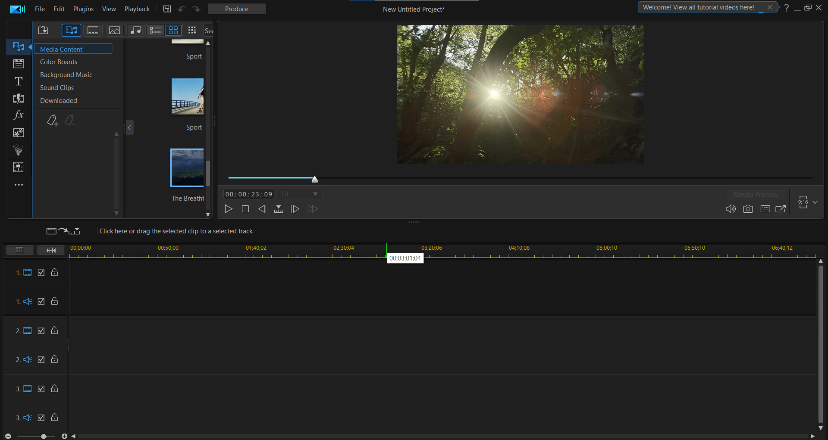The width and height of the screenshot is (828, 440).
Task: Click the Produce button
Action: pyautogui.click(x=237, y=9)
